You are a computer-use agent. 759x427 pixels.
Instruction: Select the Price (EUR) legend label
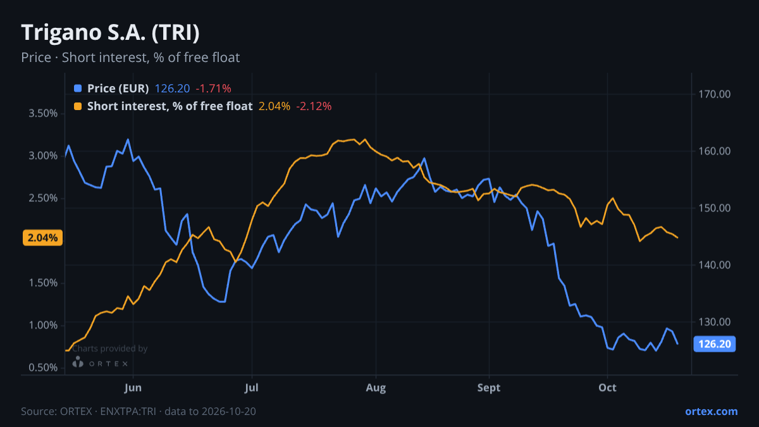(118, 89)
